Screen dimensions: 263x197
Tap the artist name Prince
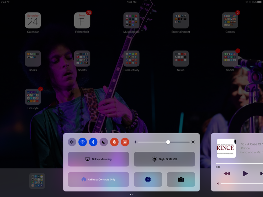[x=245, y=148]
